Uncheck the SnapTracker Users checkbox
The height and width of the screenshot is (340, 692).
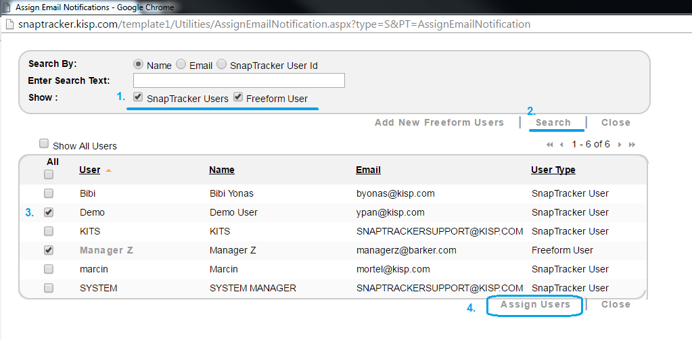[x=139, y=97]
